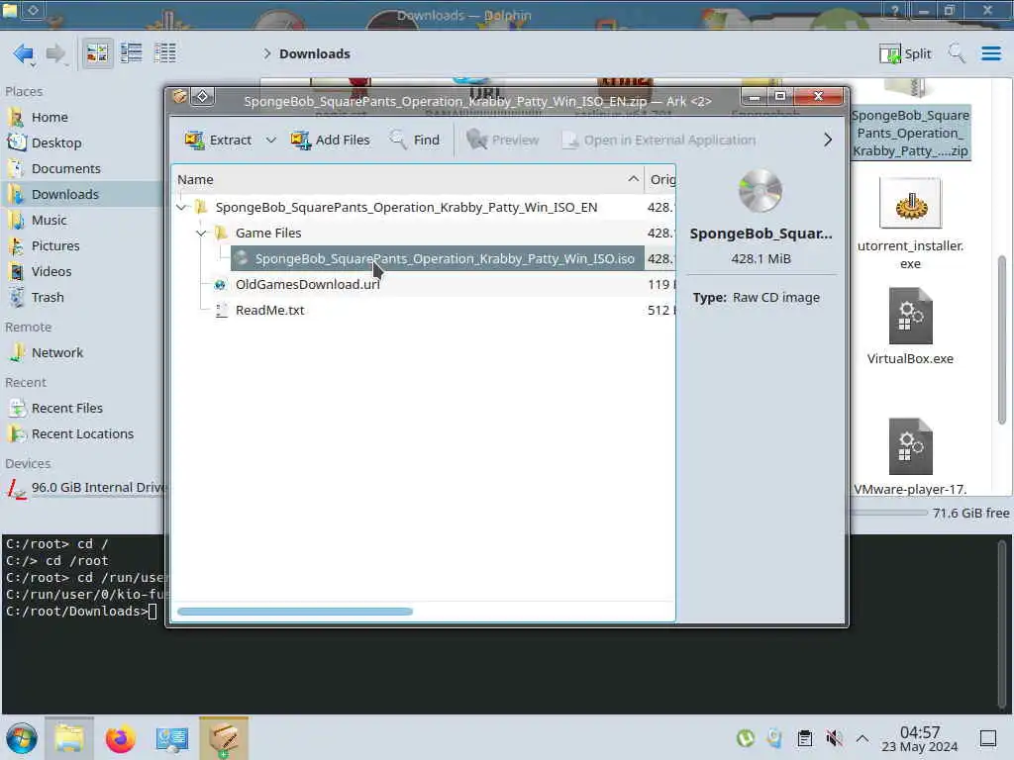Screen dimensions: 1014x760
Task: Collapse the SpongeBob root folder in Ark
Action: 182,208
